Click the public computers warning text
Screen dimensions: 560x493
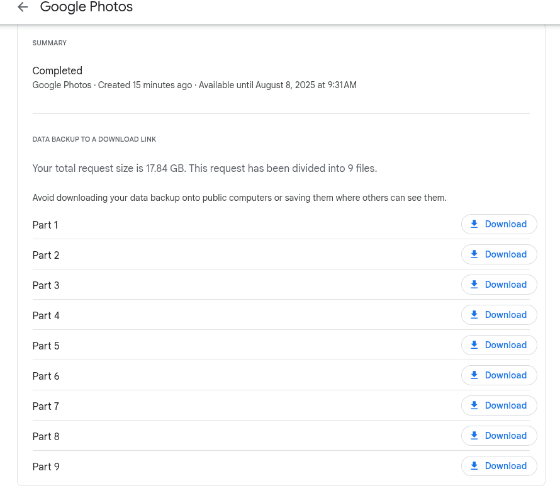(x=239, y=198)
